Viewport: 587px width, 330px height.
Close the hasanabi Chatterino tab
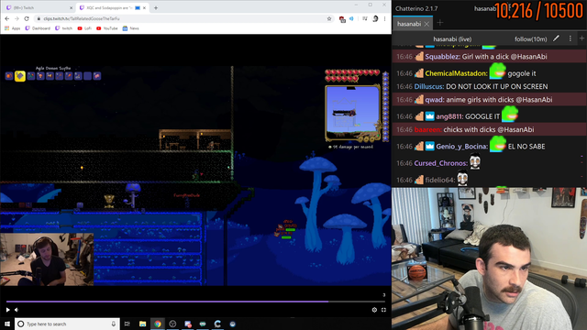[426, 24]
